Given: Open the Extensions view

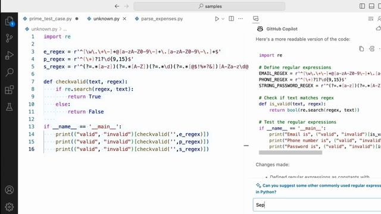Looking at the screenshot, I should coord(10,90).
